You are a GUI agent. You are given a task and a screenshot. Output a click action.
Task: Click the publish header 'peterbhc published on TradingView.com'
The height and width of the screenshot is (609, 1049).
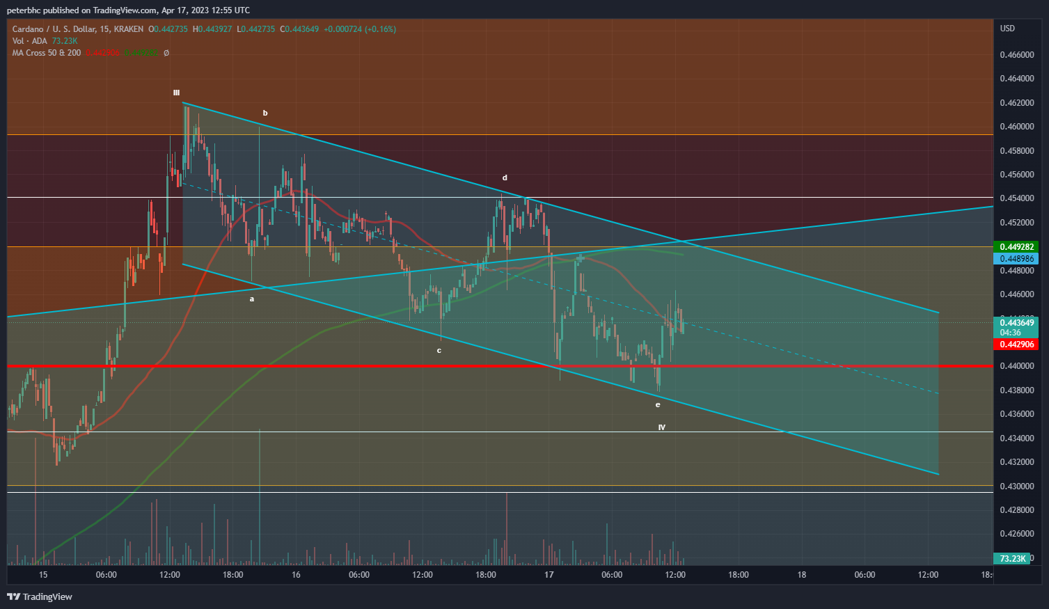(x=81, y=10)
